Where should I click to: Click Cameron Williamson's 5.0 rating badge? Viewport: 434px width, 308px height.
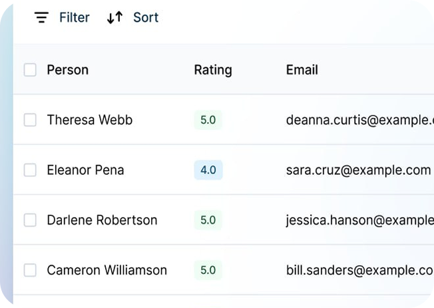coord(208,270)
